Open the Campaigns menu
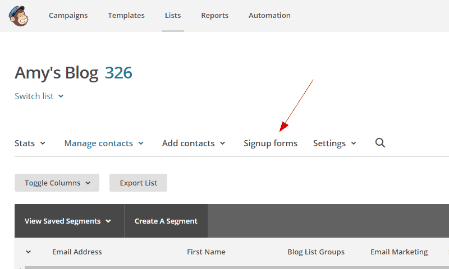The width and height of the screenshot is (449, 269). point(68,16)
